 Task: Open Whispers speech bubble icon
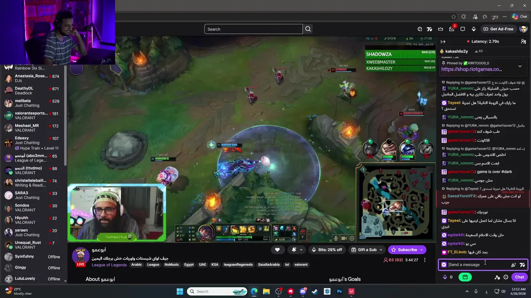[463, 29]
